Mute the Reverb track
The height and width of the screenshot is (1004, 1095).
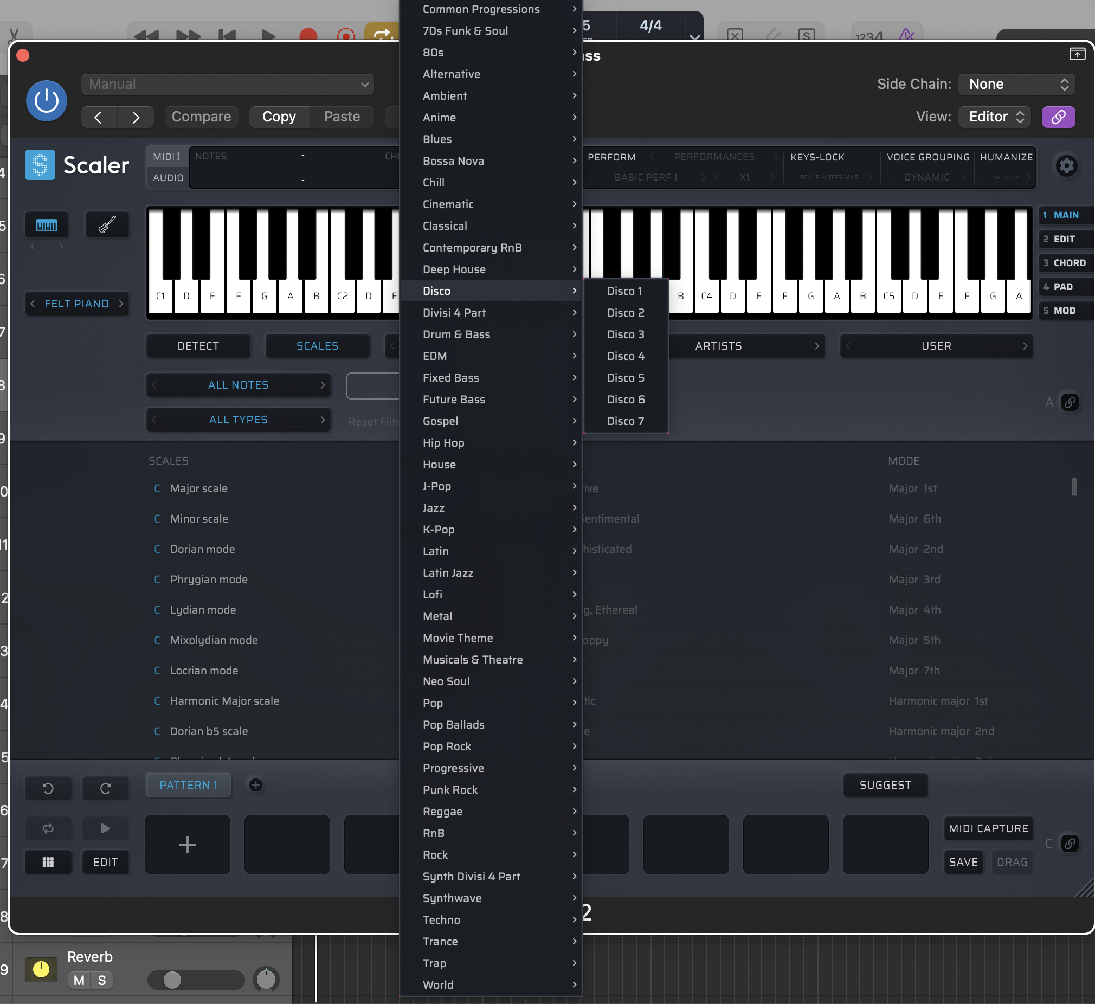(x=79, y=980)
